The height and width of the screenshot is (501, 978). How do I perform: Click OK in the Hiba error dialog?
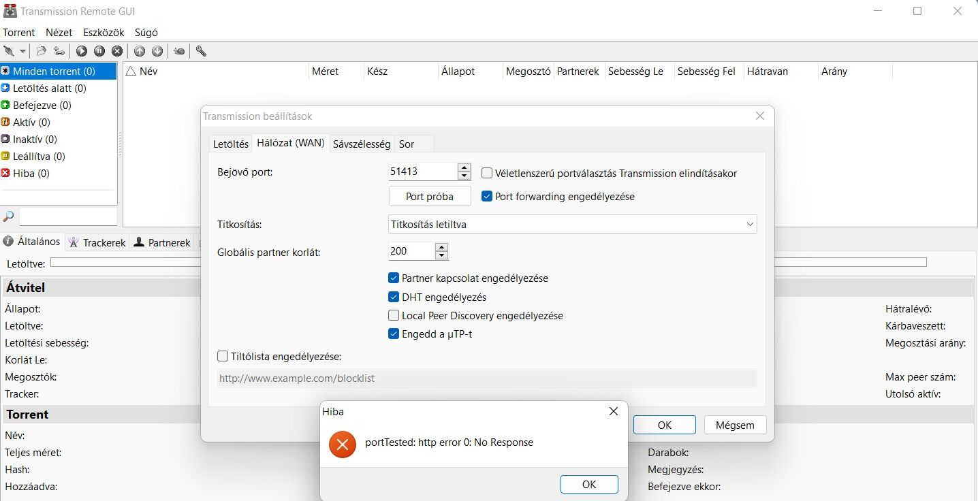[x=589, y=484]
